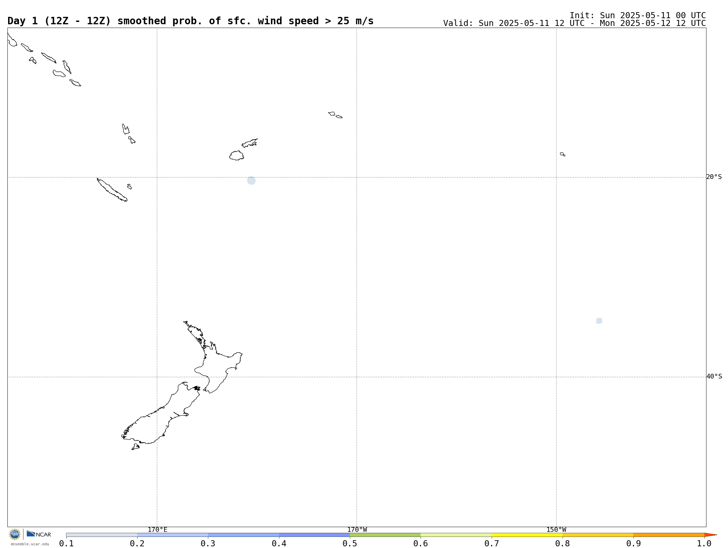The height and width of the screenshot is (548, 728).
Task: Click the Tahiti island outline near 150°W
Action: click(563, 154)
